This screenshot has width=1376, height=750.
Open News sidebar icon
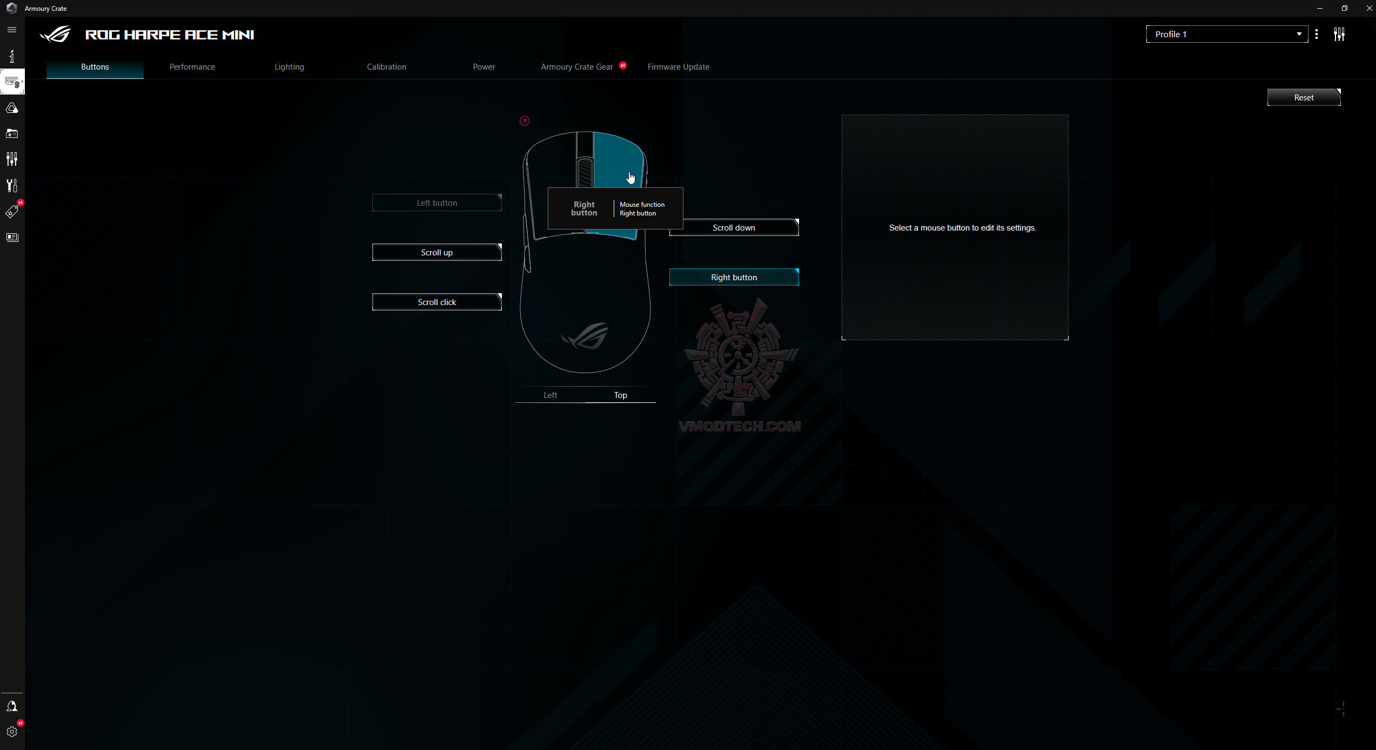(x=12, y=238)
